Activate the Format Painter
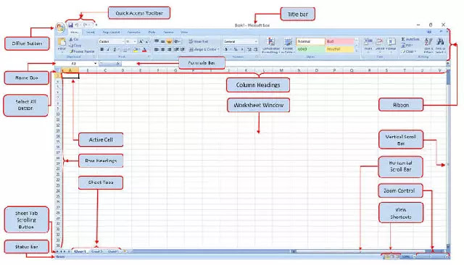The width and height of the screenshot is (464, 265). pyautogui.click(x=82, y=51)
